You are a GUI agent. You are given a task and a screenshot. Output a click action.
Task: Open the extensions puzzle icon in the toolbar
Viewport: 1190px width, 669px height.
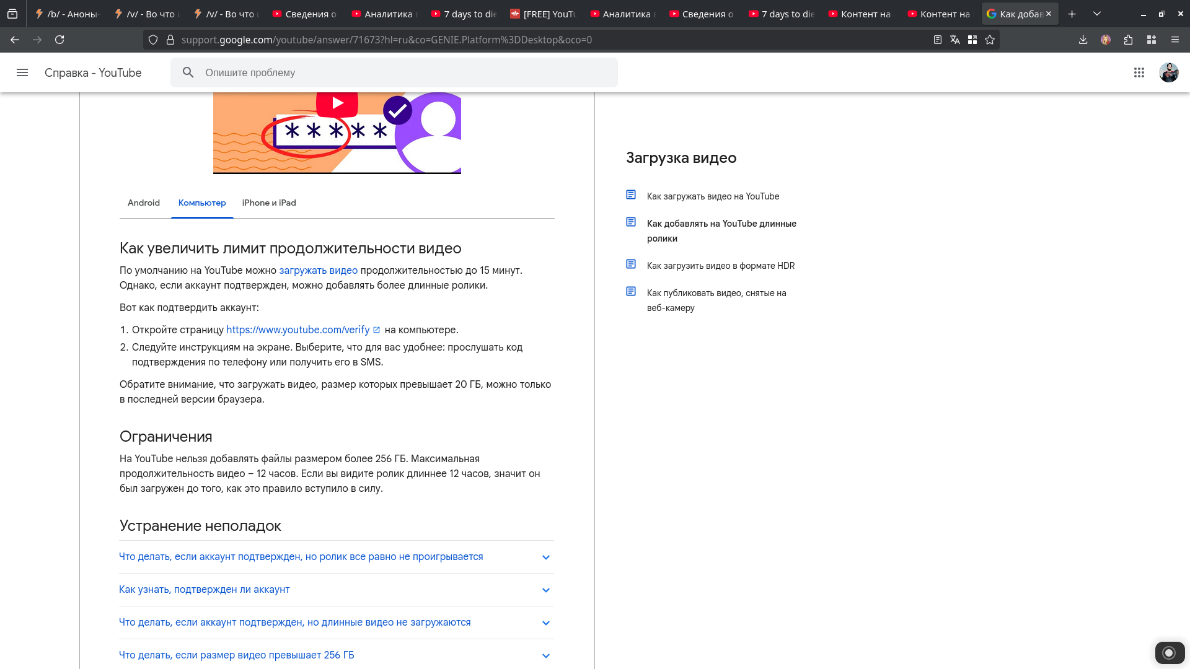pos(1128,40)
